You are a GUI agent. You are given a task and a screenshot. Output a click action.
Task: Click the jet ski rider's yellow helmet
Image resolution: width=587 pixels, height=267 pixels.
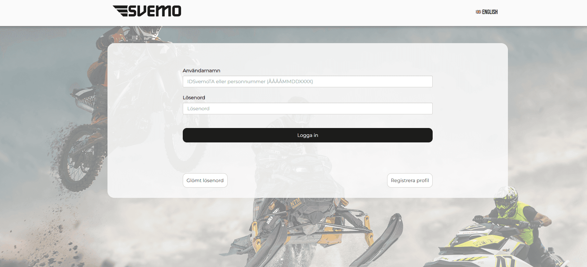(506, 199)
